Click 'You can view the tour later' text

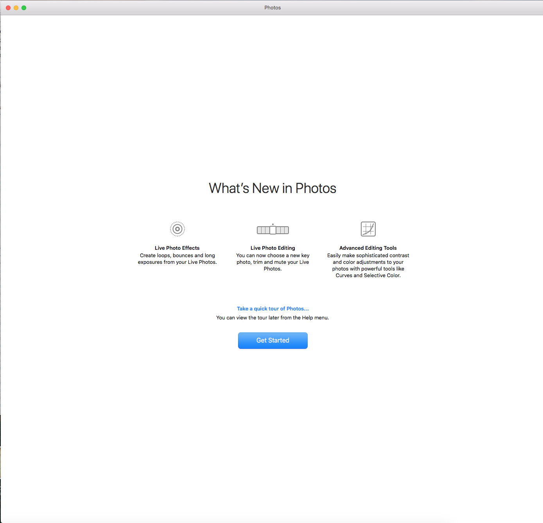pyautogui.click(x=272, y=317)
